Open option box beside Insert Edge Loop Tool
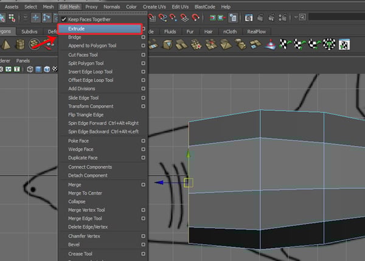 (x=143, y=72)
